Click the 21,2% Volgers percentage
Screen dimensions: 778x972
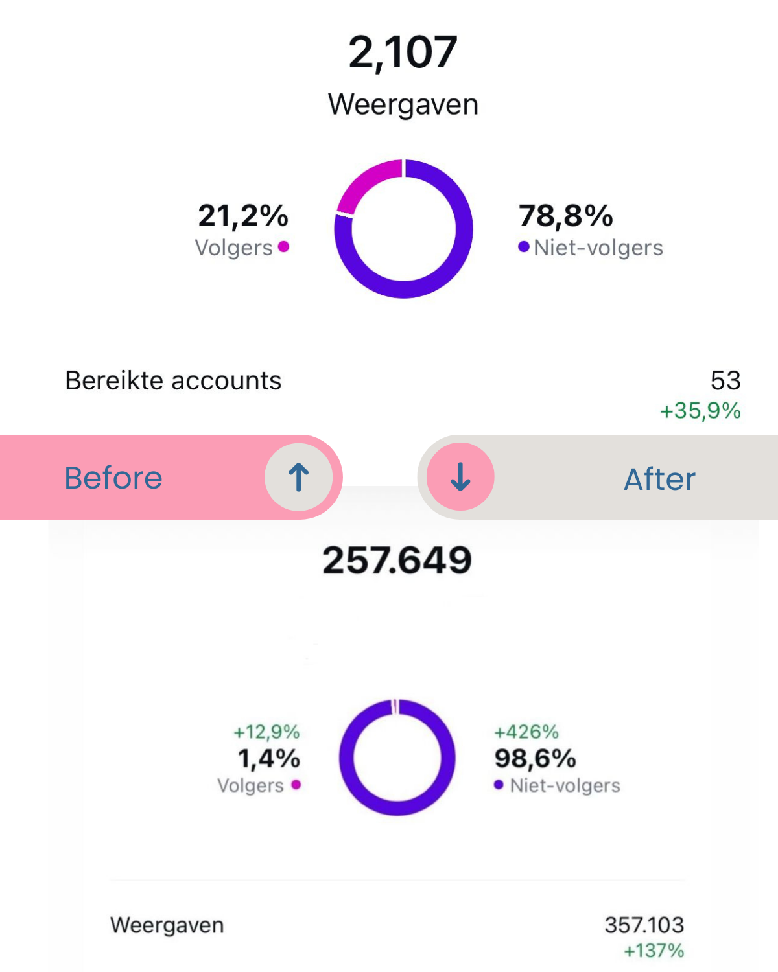pos(243,216)
